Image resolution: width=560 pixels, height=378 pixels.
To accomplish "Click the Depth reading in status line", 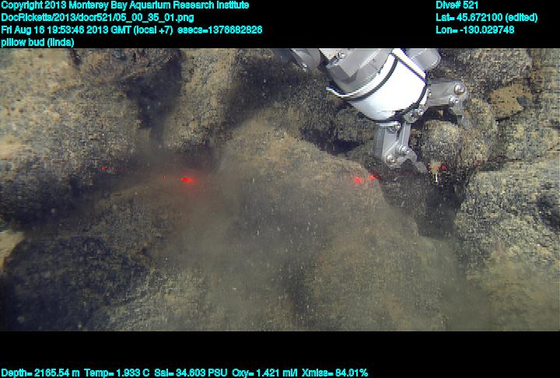I will coord(38,373).
